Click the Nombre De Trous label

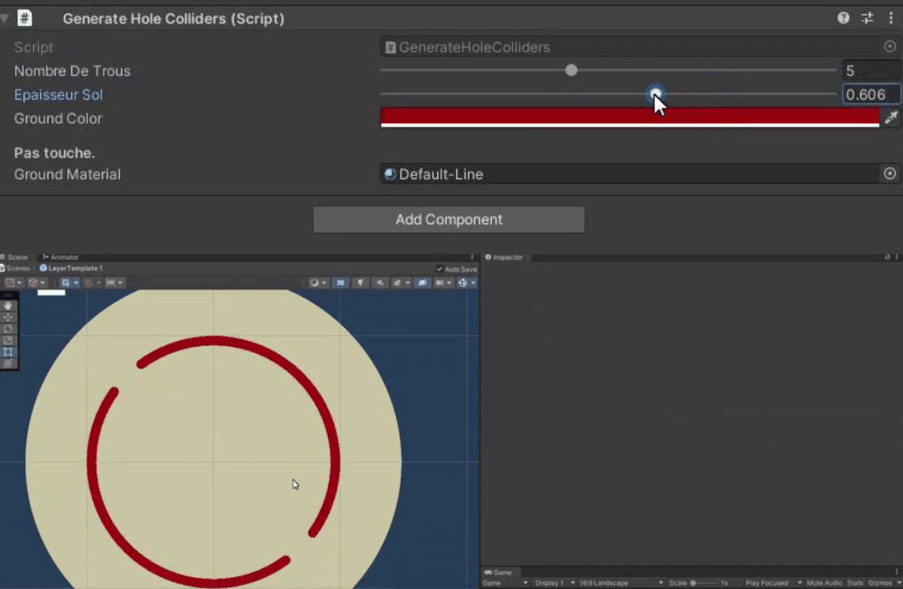(x=72, y=70)
